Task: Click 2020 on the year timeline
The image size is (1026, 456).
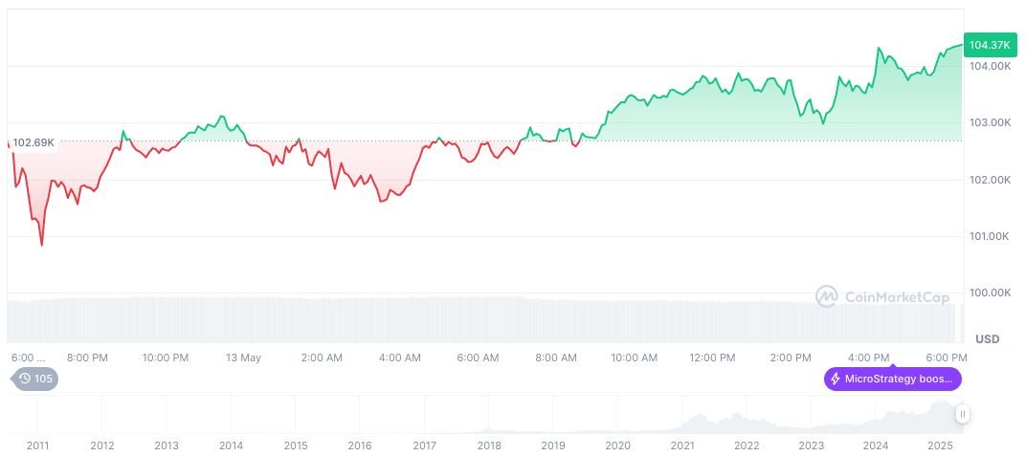Action: click(617, 445)
